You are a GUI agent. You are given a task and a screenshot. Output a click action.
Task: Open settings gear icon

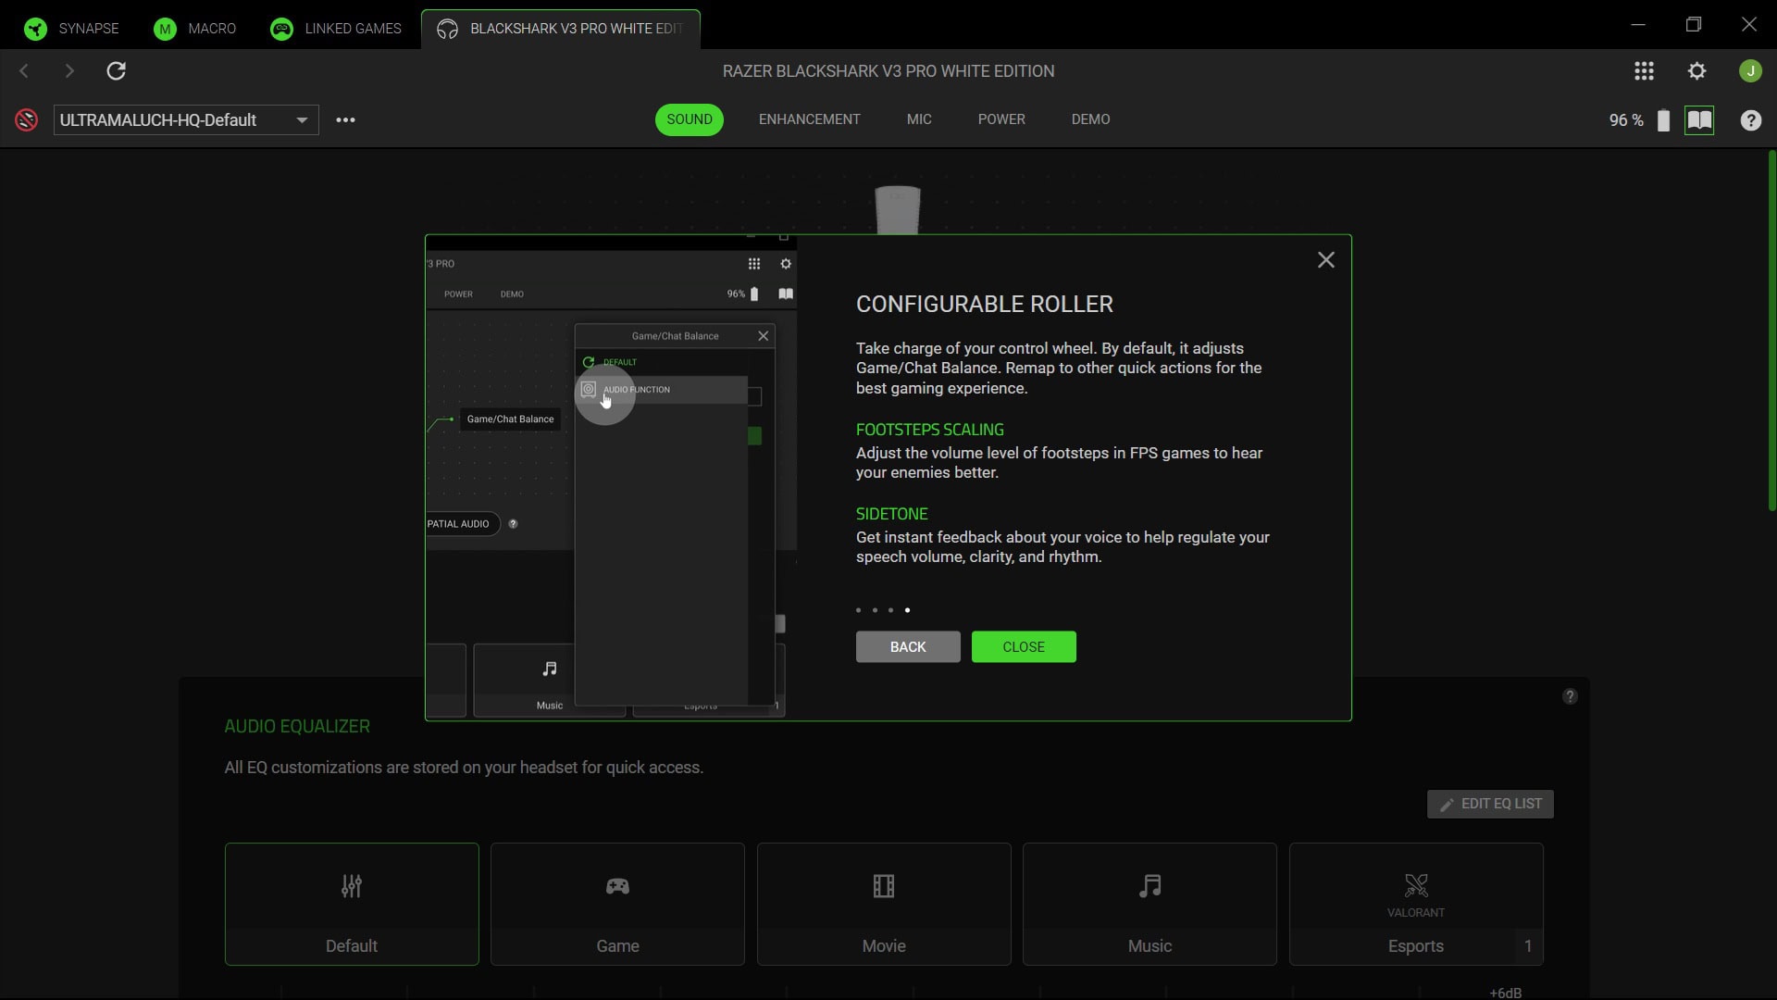[x=1696, y=71]
